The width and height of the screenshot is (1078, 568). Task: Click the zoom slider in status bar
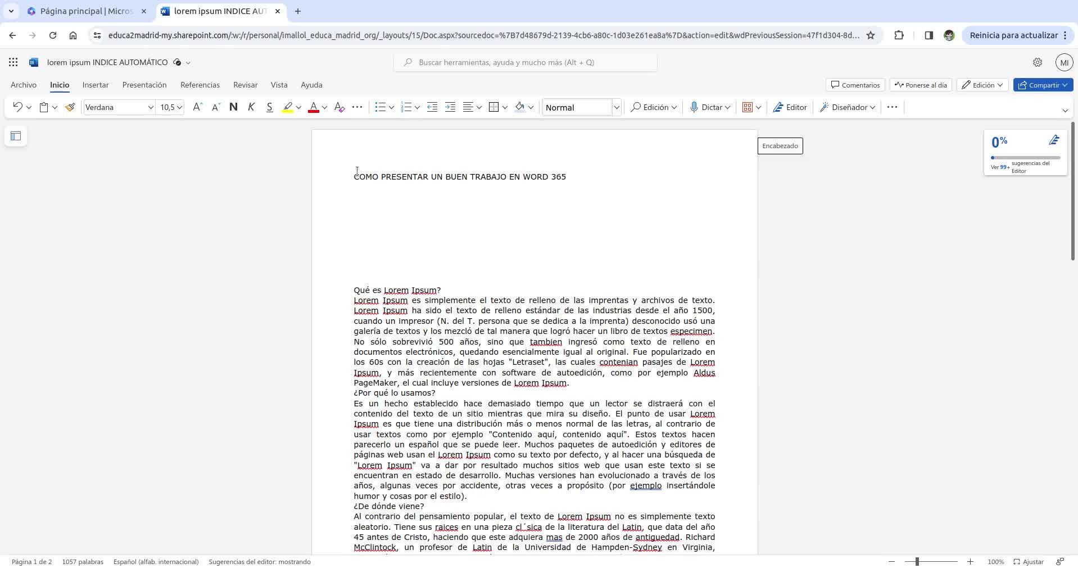coord(931,562)
